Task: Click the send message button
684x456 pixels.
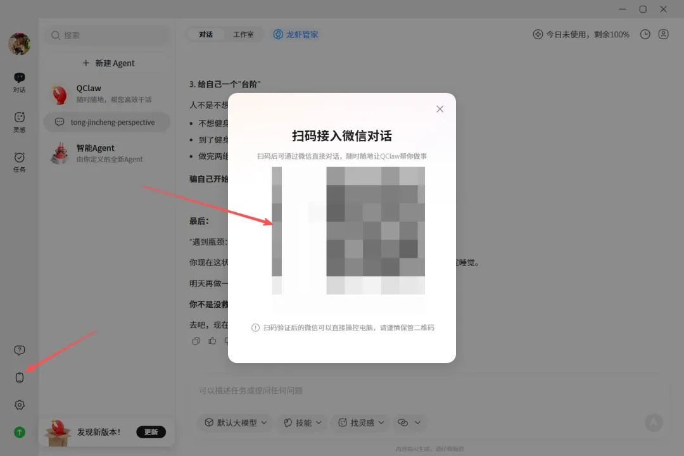Action: pyautogui.click(x=654, y=422)
